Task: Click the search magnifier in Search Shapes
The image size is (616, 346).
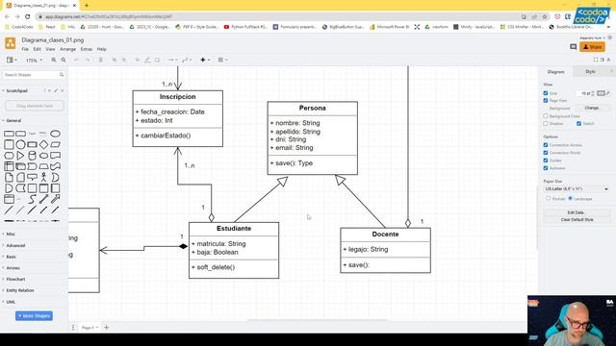Action: [62, 75]
